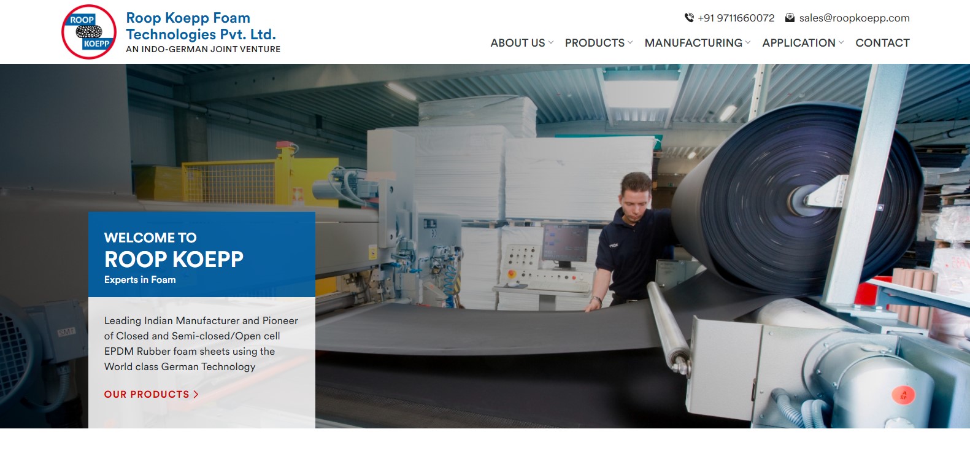Click the phone handset icon
The image size is (970, 464).
click(x=689, y=18)
